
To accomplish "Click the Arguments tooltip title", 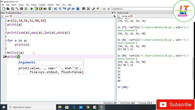I will (x=27, y=62).
